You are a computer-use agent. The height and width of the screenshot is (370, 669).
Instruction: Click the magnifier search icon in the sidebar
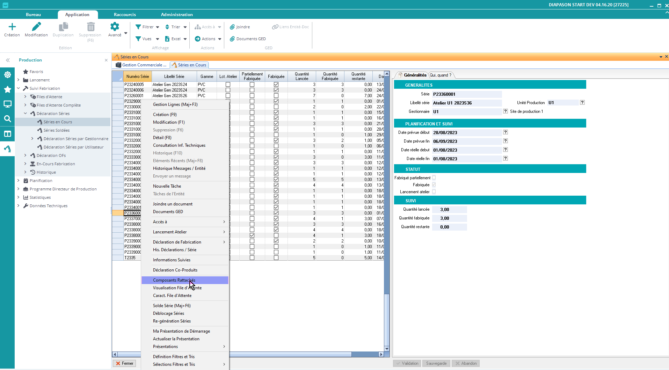(7, 119)
